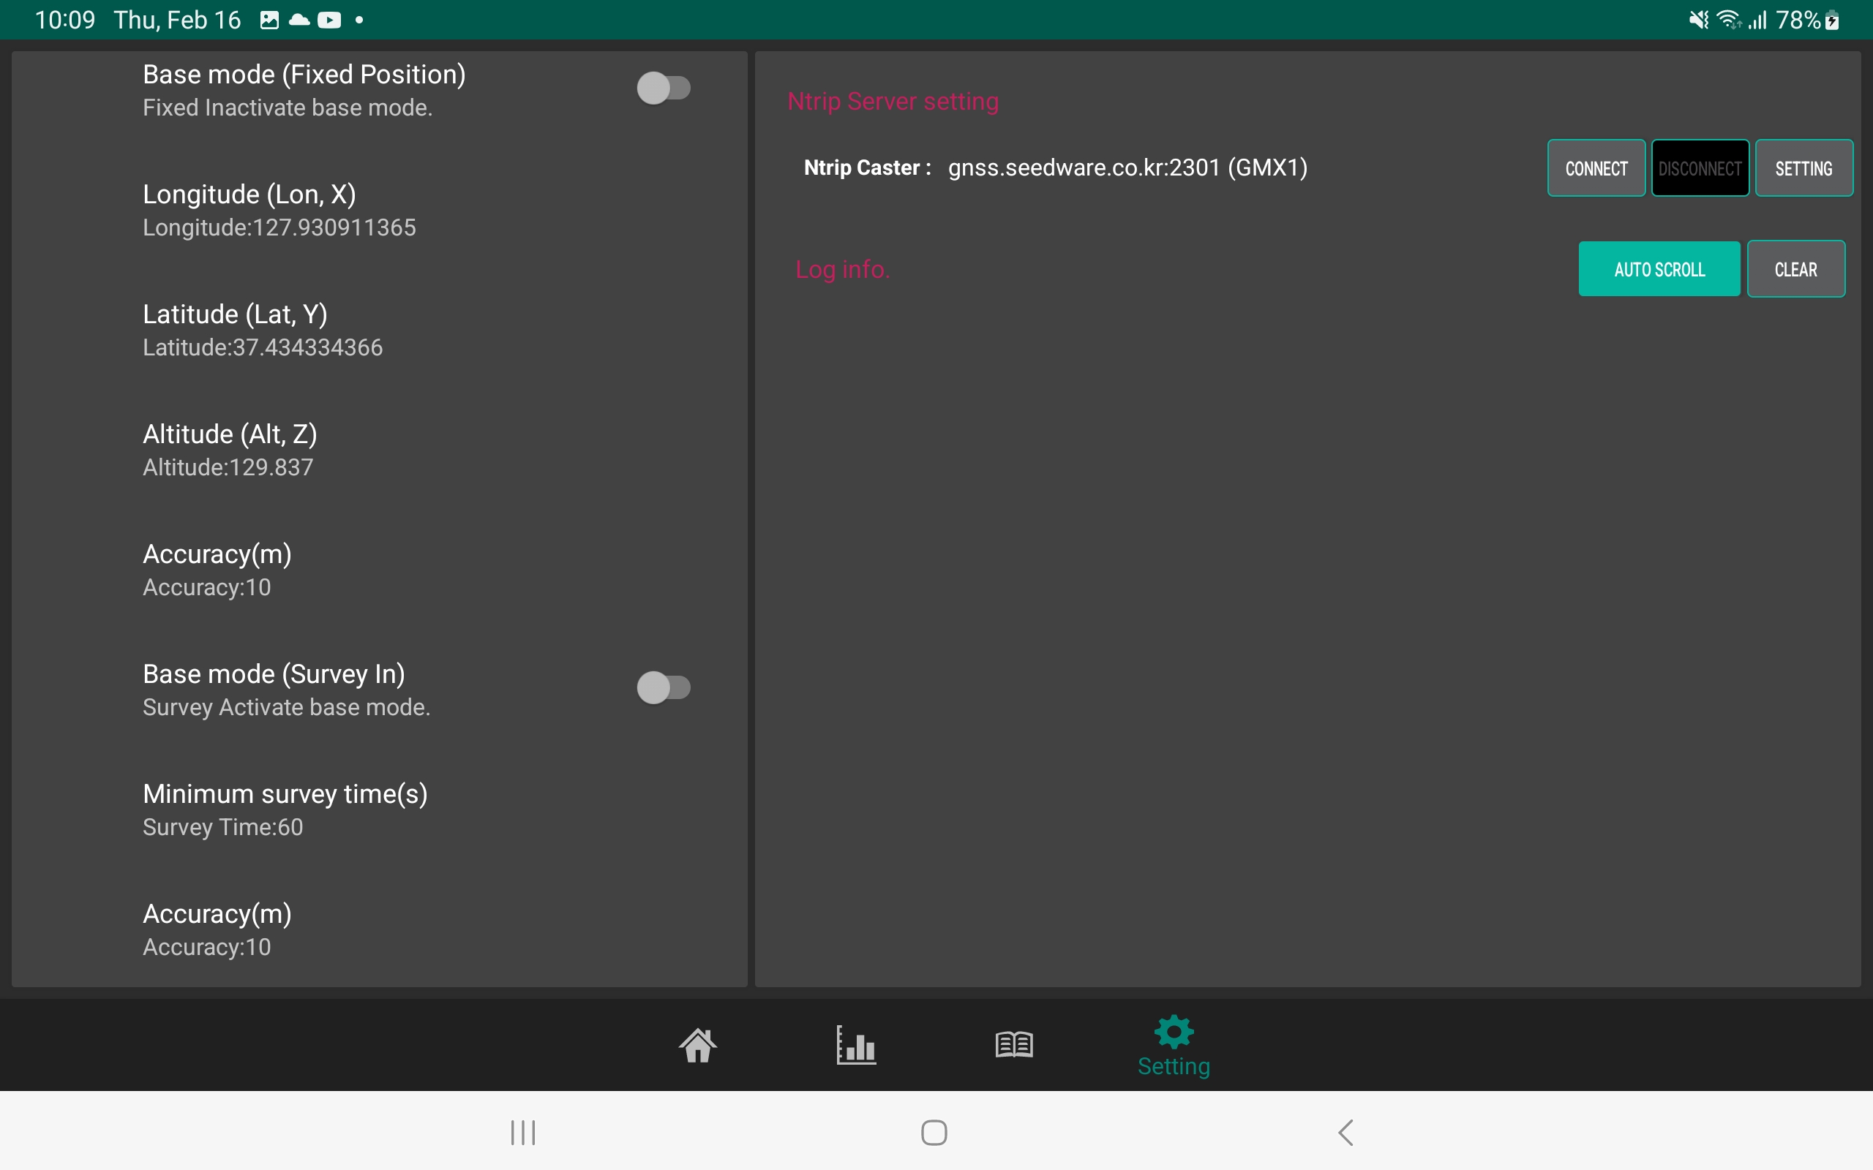Image resolution: width=1873 pixels, height=1170 pixels.
Task: Tap the date Thu, Feb 16
Action: (x=177, y=20)
